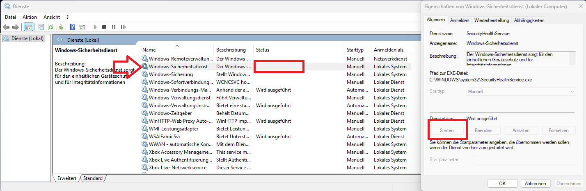Click the gear icon of WMI-Leistungsadapter
Screen dimensions: 586x191
click(x=144, y=129)
